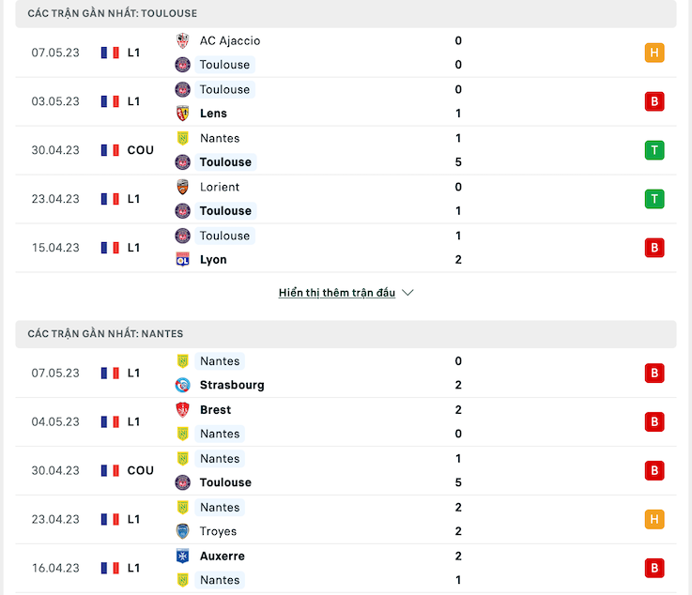Viewport: 692px width, 595px height.
Task: Click the orange H badge for the Nantes vs Troyes match
Action: point(654,519)
